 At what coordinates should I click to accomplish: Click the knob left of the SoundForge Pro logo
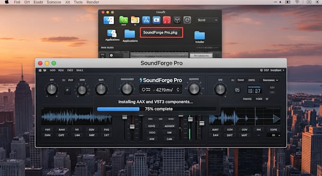127,89
